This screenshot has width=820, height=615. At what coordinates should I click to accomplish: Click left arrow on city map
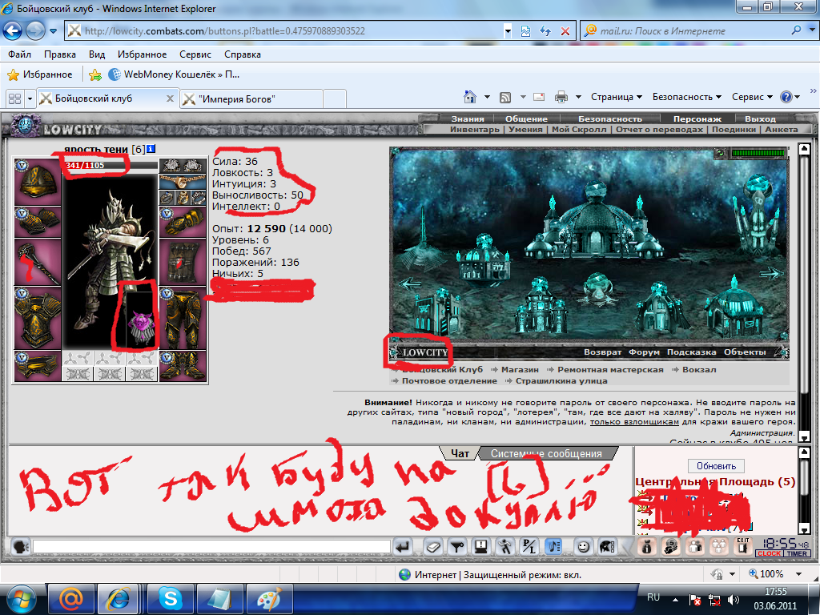pos(411,283)
